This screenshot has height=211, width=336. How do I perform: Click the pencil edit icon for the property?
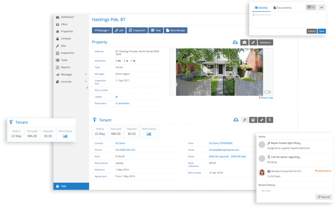click(x=253, y=42)
